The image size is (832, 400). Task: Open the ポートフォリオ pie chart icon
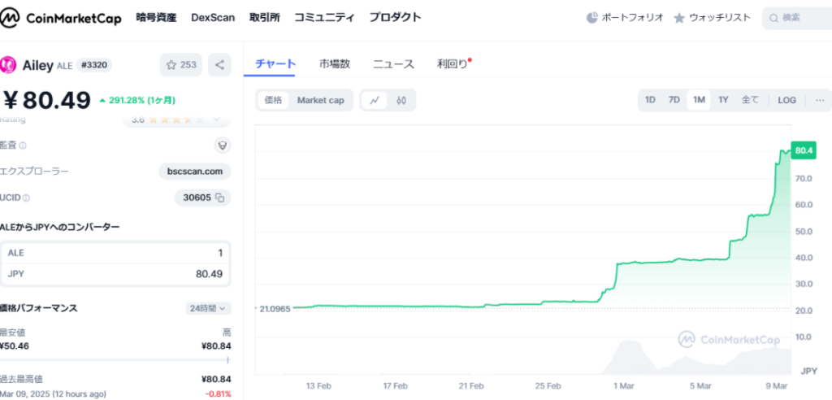[592, 18]
